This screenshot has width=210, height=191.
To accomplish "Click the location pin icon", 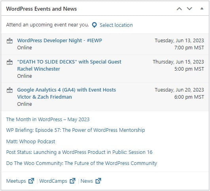I will (x=94, y=25).
